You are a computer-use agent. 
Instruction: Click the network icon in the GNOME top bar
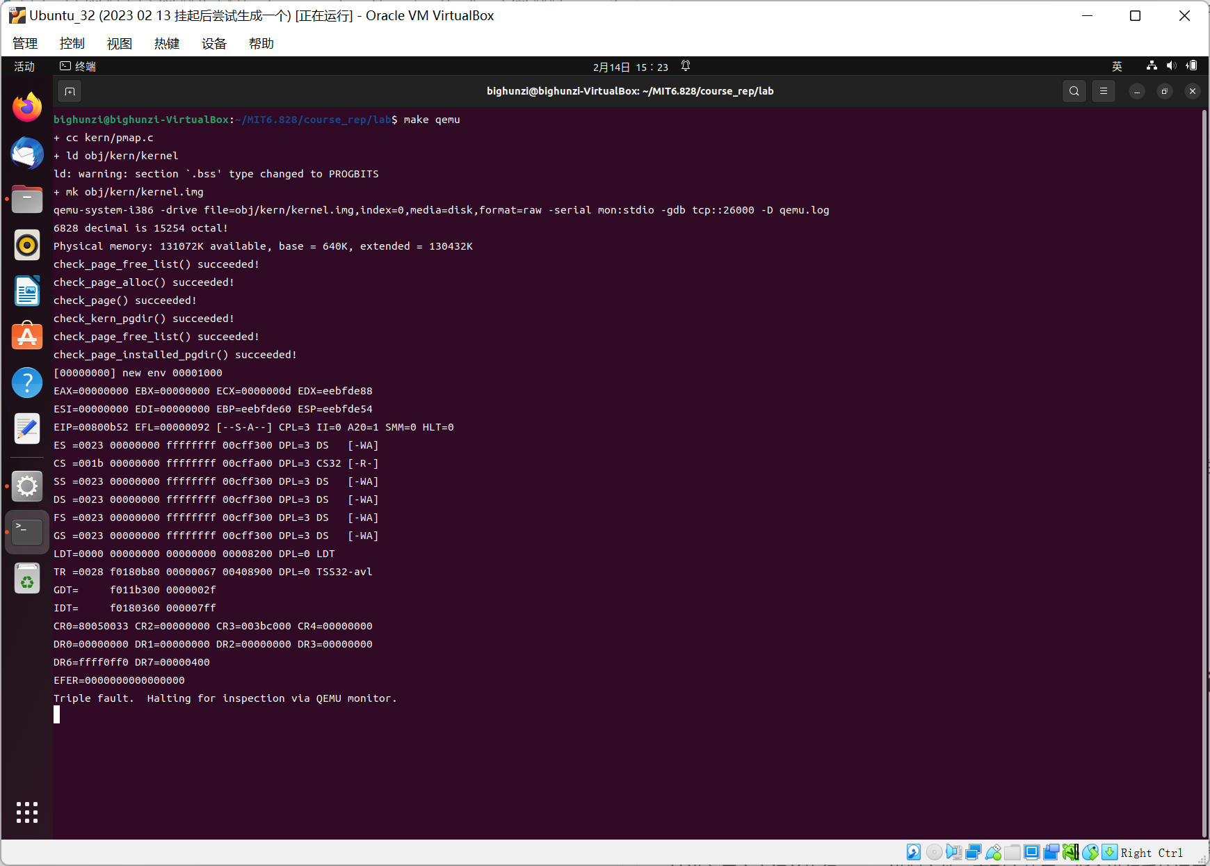coord(1152,66)
